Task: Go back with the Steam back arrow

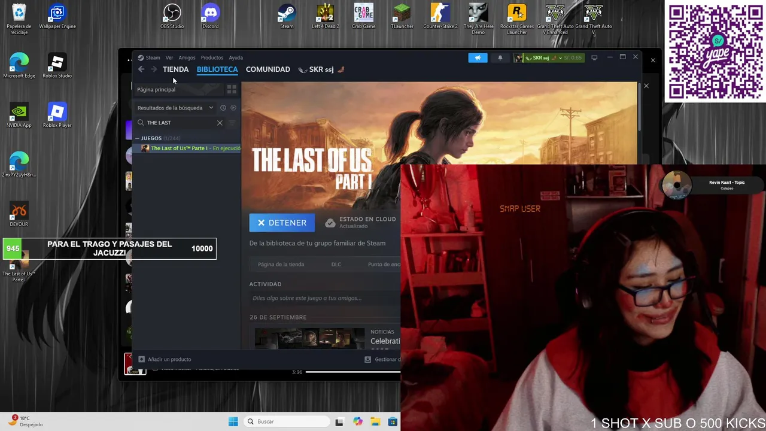Action: tap(141, 69)
